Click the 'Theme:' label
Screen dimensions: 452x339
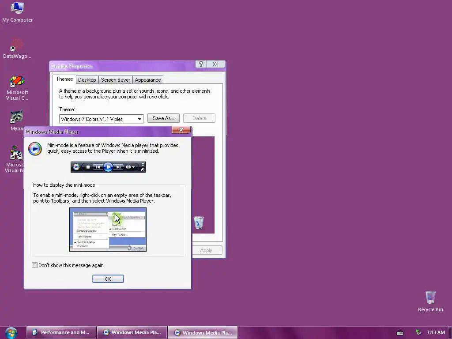67,109
